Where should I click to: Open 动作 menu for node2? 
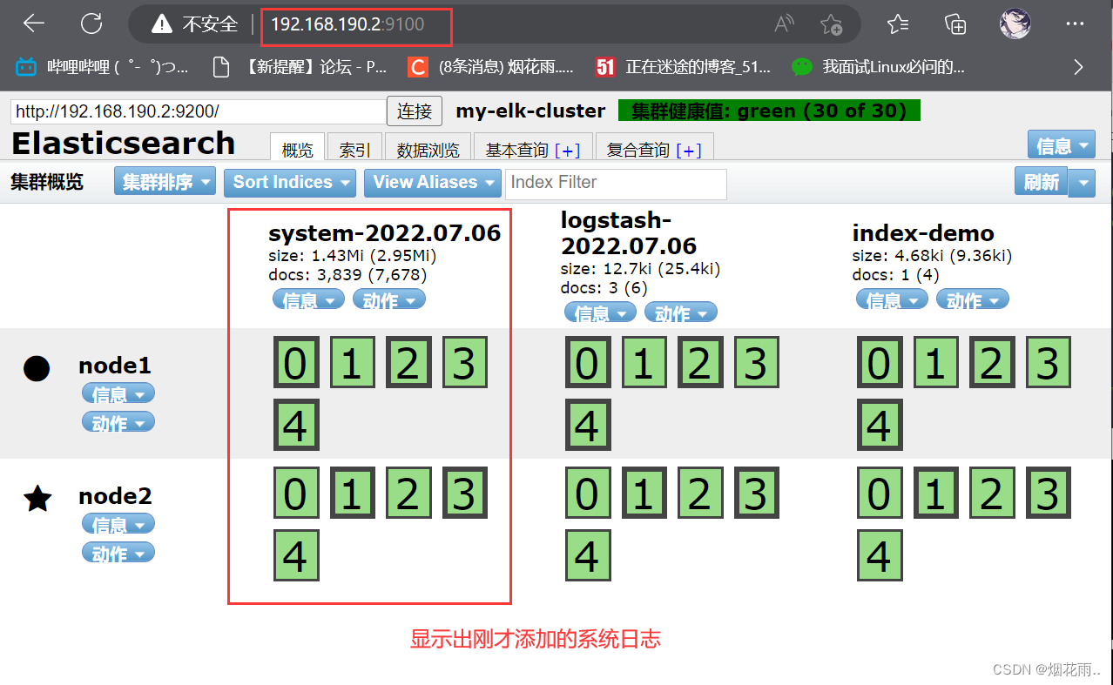click(x=118, y=553)
